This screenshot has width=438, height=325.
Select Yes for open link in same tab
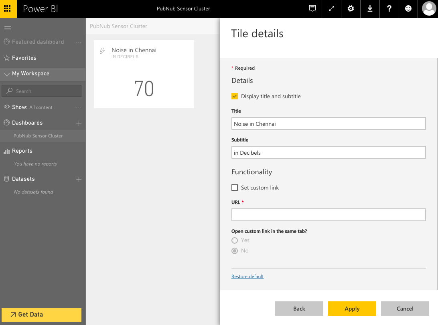click(235, 240)
